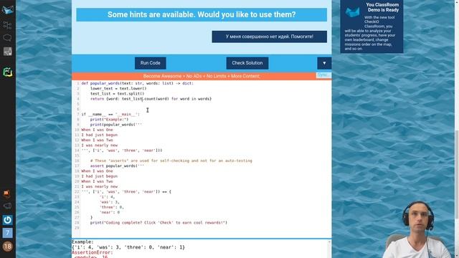Click the Russian 'У меня совершенно нет идей' help button
459x258 pixels.
(270, 37)
